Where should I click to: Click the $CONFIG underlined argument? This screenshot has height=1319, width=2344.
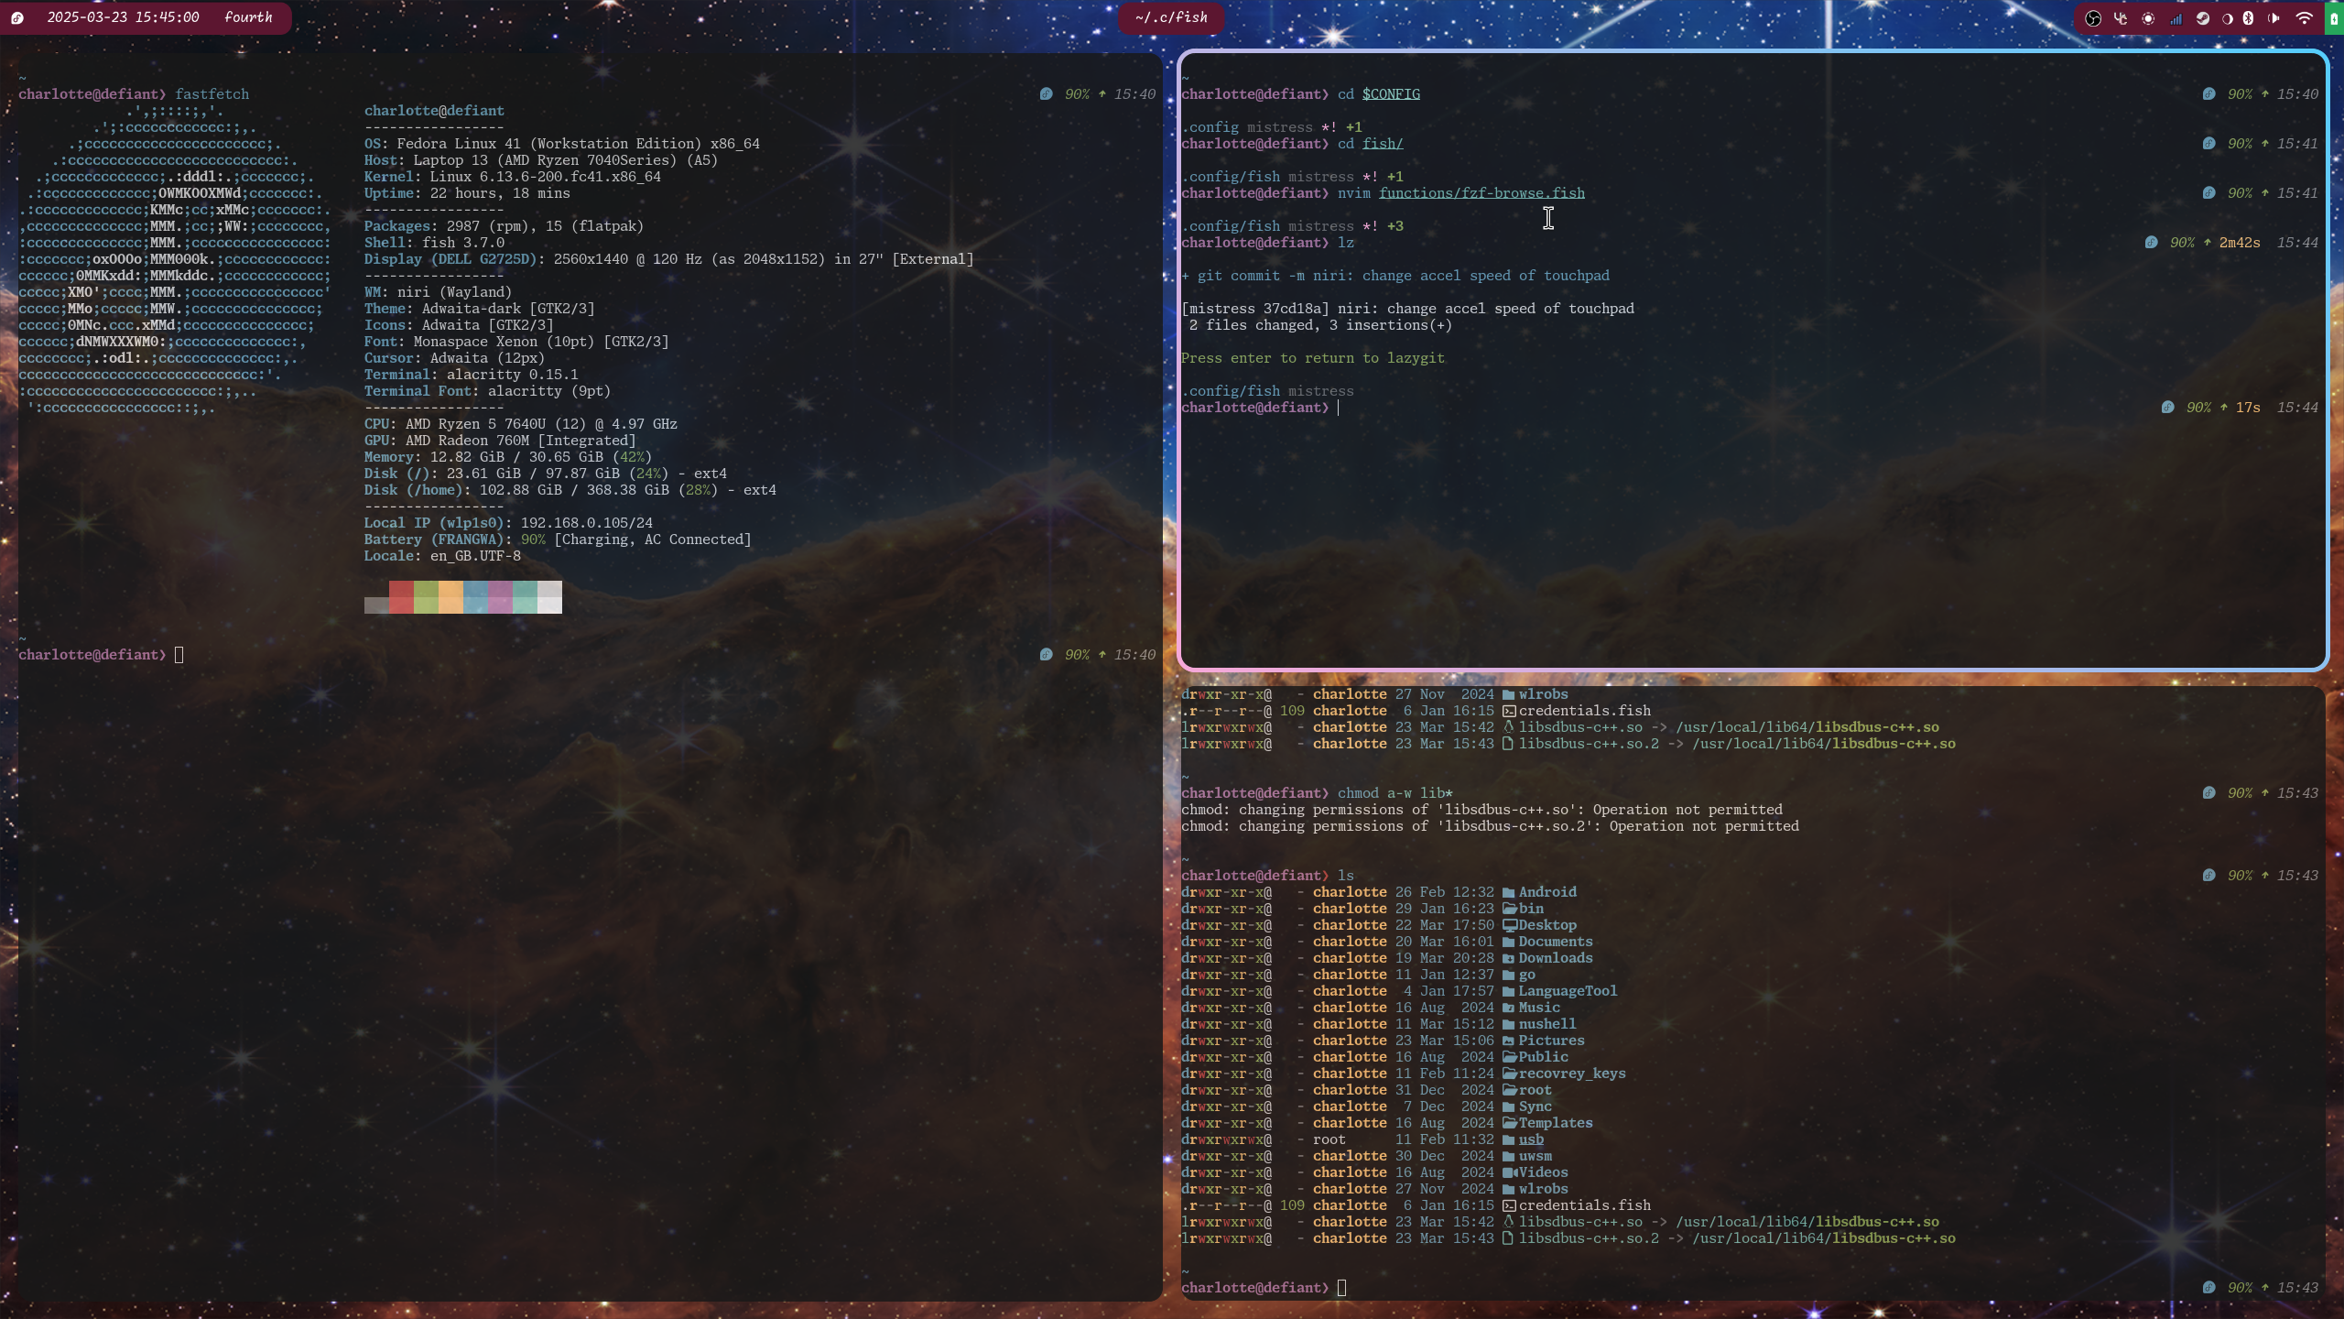tap(1390, 94)
